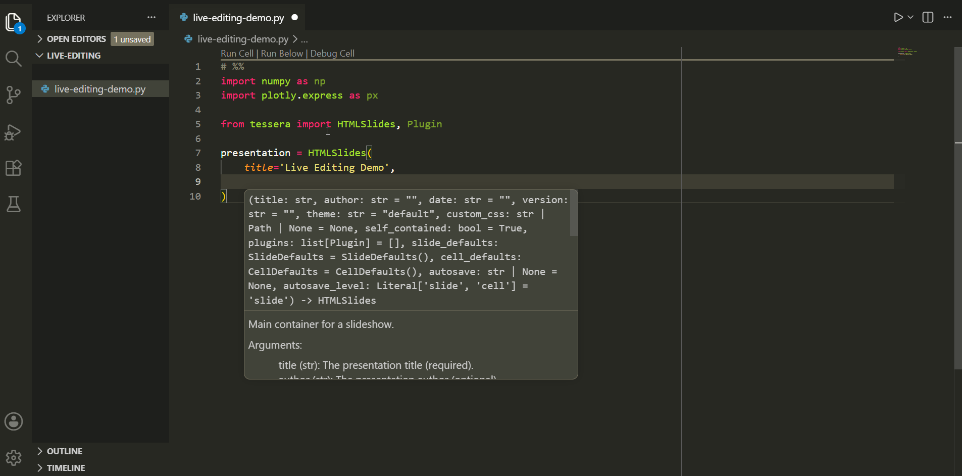The height and width of the screenshot is (476, 962).
Task: Click the editor minimap preview
Action: click(907, 51)
